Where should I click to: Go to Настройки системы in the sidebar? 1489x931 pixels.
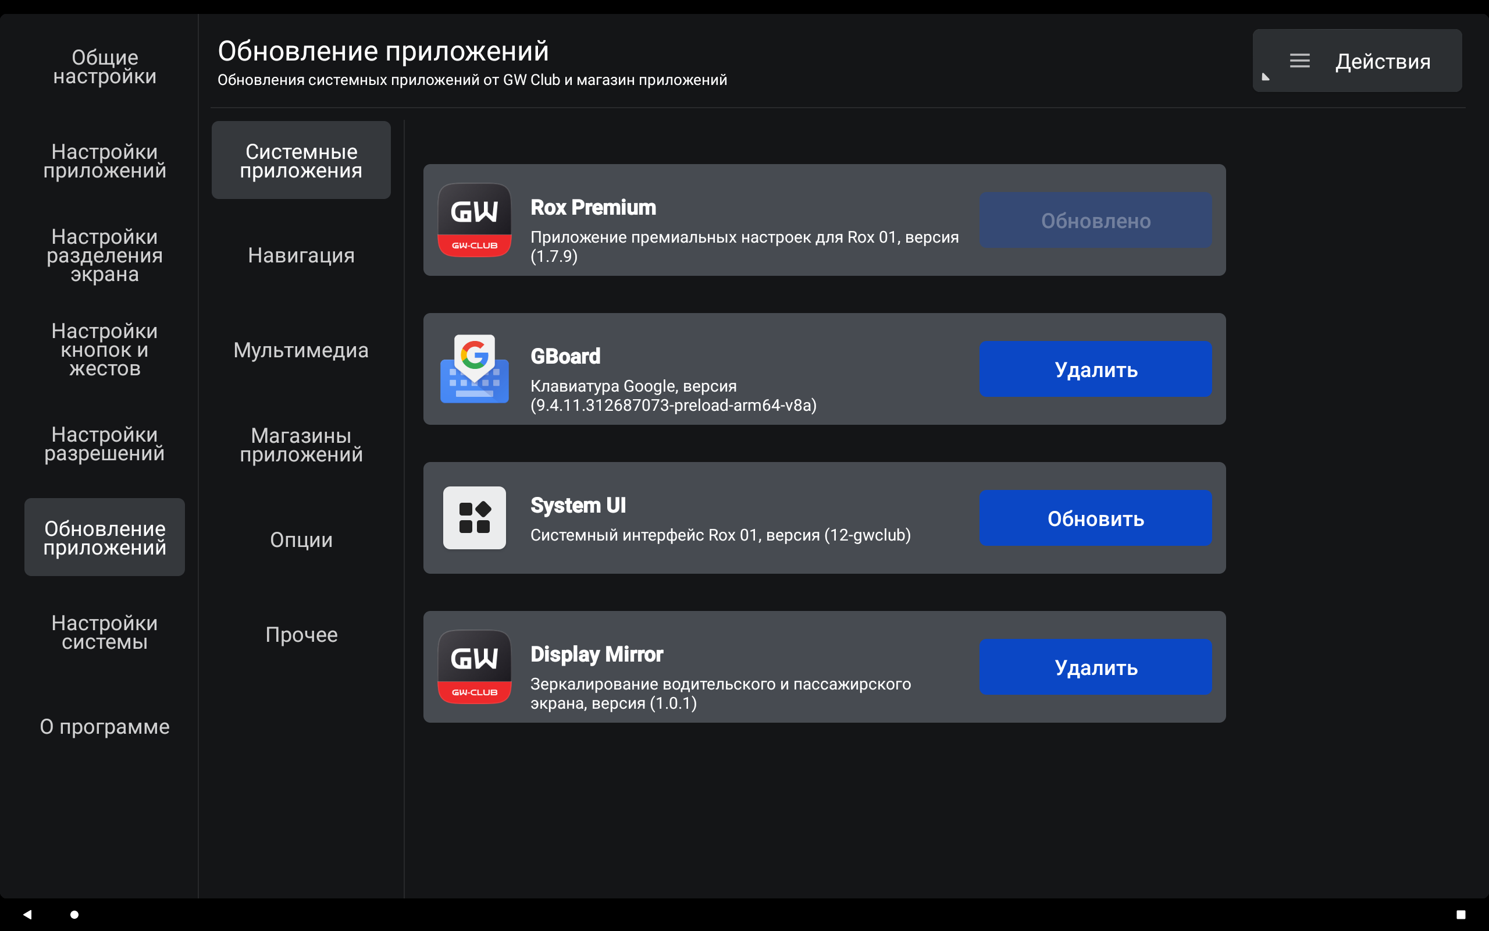coord(104,632)
